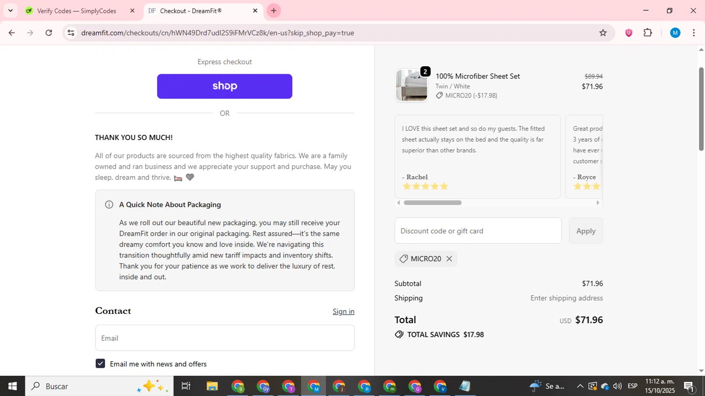Open the Chrome three-dot menu
Viewport: 705px width, 396px height.
coord(694,33)
